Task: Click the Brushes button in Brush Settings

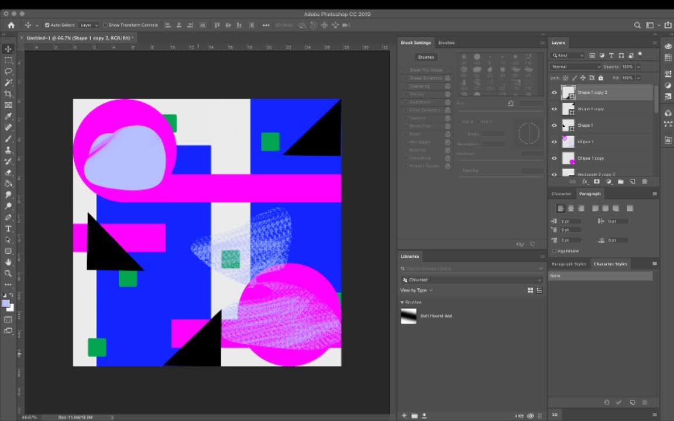Action: [426, 57]
